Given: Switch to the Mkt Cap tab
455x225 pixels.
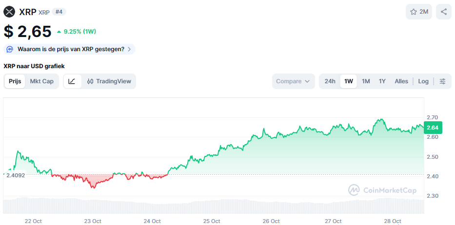Looking at the screenshot, I should point(42,81).
